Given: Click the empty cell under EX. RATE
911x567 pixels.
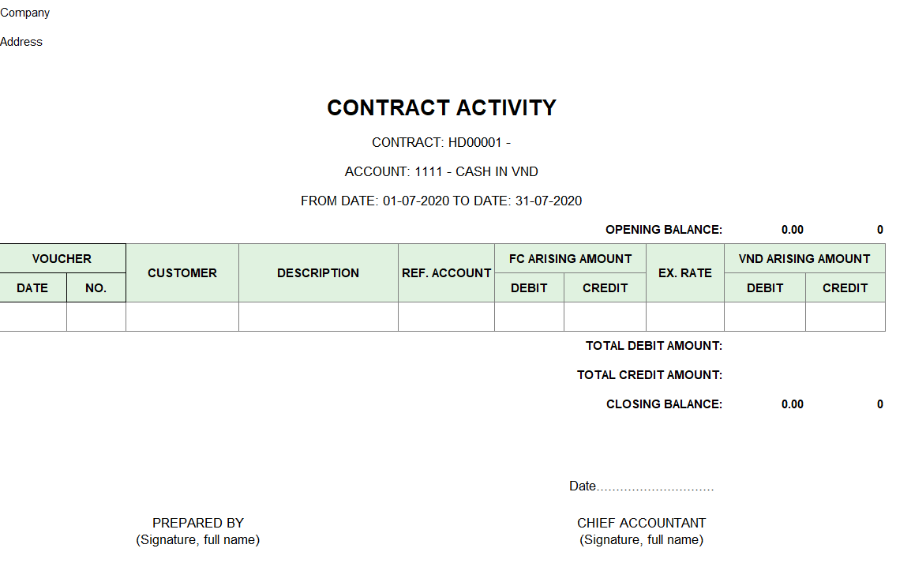Looking at the screenshot, I should [685, 317].
